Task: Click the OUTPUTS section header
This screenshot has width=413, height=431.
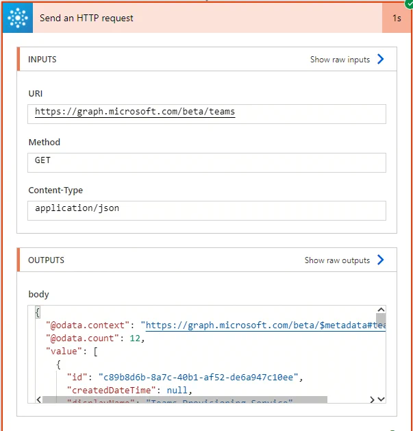Action: coord(207,260)
